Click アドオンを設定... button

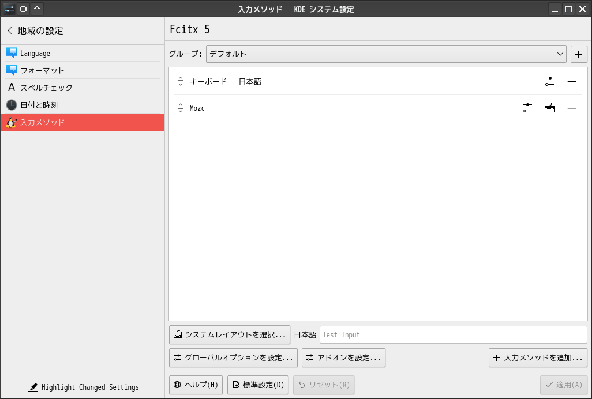[343, 357]
